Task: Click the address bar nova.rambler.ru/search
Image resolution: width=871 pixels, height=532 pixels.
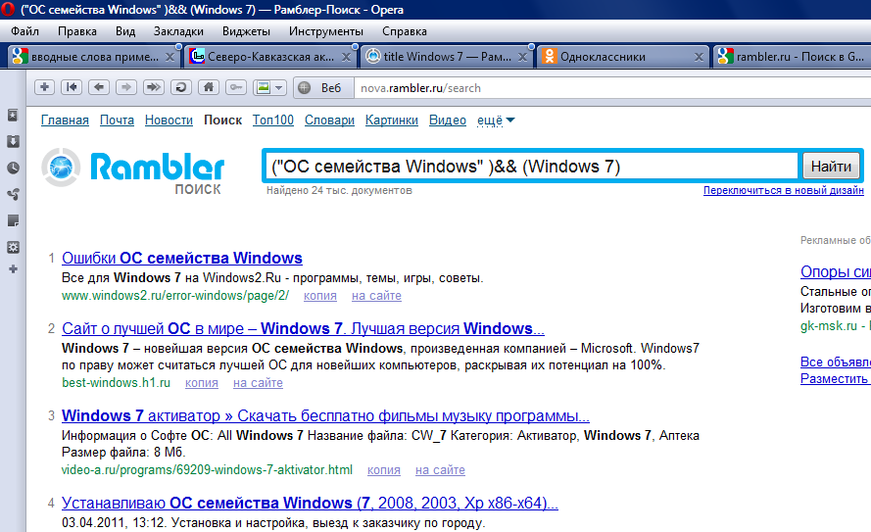Action: point(611,88)
